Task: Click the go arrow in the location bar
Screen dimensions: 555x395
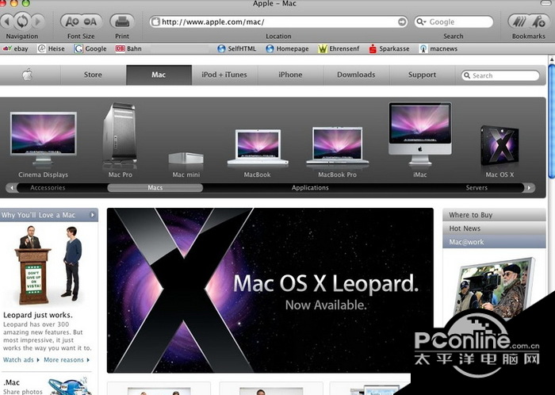Action: point(402,22)
